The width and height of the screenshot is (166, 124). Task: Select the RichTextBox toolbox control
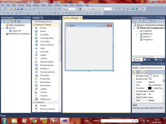45,85
